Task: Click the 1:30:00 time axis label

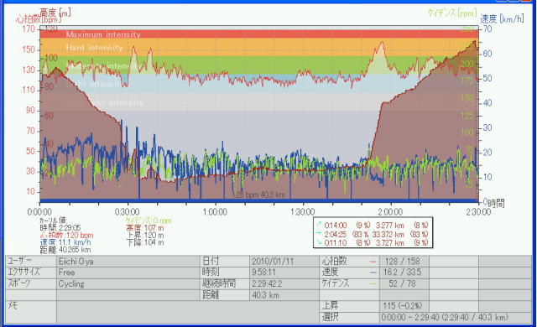Action: 302,212
